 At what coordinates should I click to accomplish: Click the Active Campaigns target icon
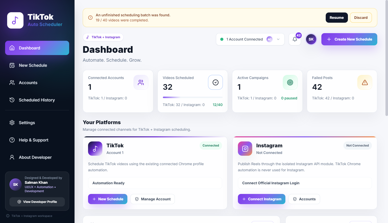coord(290,82)
